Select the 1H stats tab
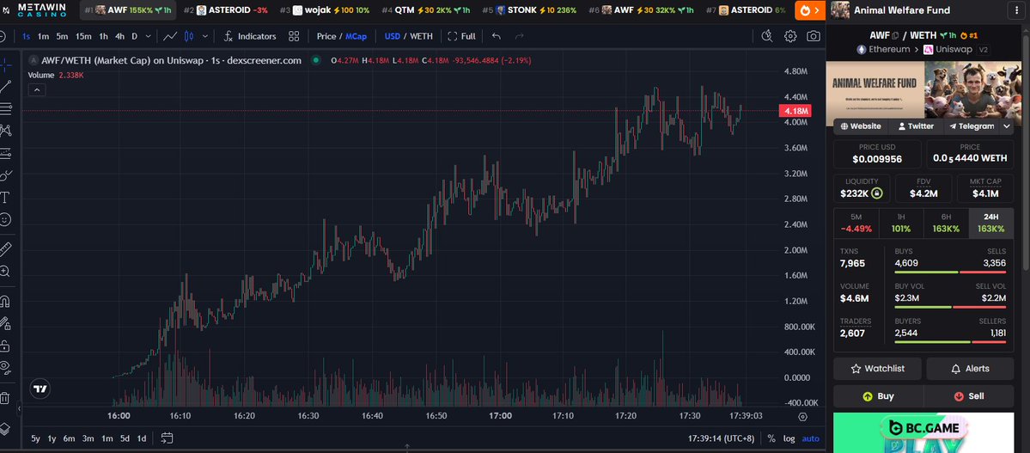This screenshot has height=453, width=1030. pos(900,223)
